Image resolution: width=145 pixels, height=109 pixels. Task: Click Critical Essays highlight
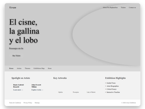pos(111,89)
